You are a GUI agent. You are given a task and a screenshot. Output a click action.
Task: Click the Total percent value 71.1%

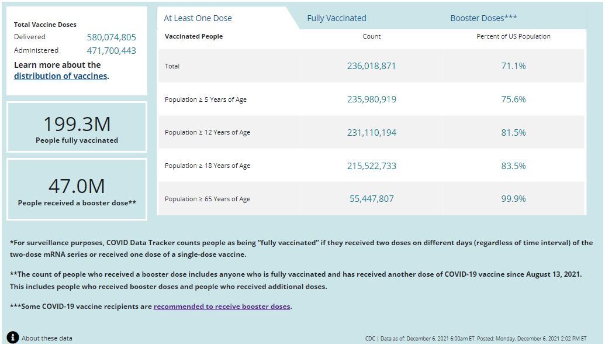[x=513, y=66]
